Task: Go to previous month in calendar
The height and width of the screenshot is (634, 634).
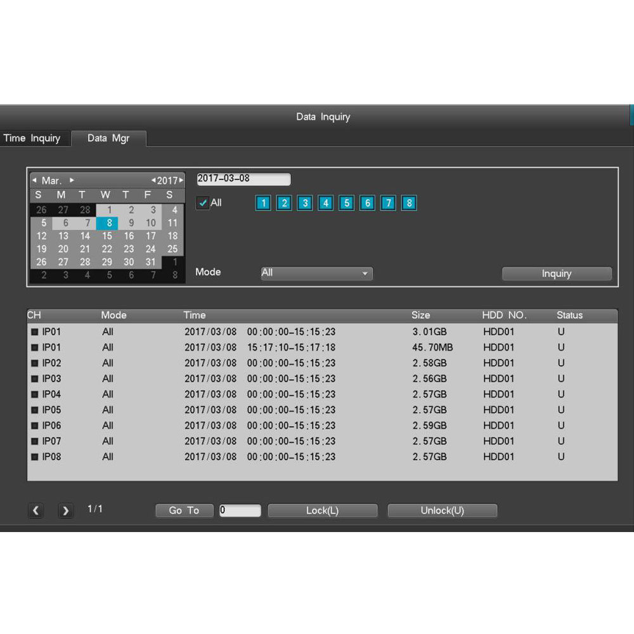Action: 34,180
